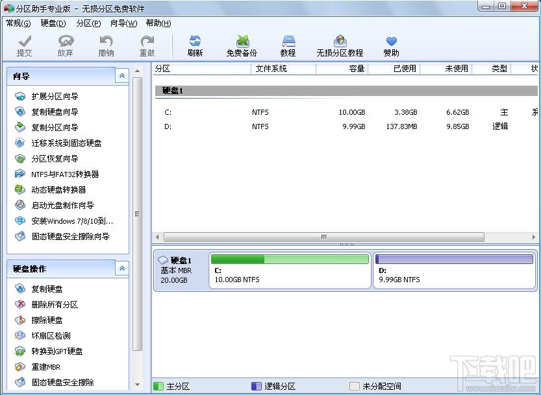Click the 教程 tutorial toolbar icon
Image resolution: width=541 pixels, height=395 pixels.
click(x=288, y=43)
